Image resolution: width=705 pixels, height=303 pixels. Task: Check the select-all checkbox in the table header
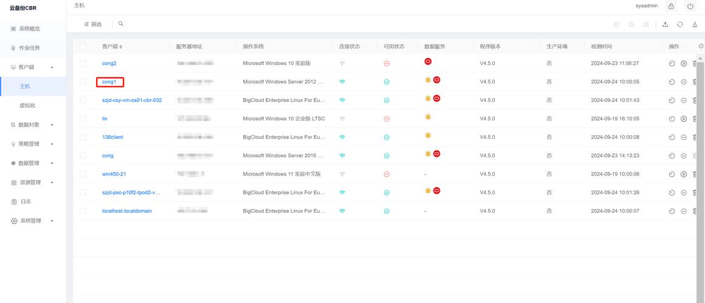coord(83,47)
